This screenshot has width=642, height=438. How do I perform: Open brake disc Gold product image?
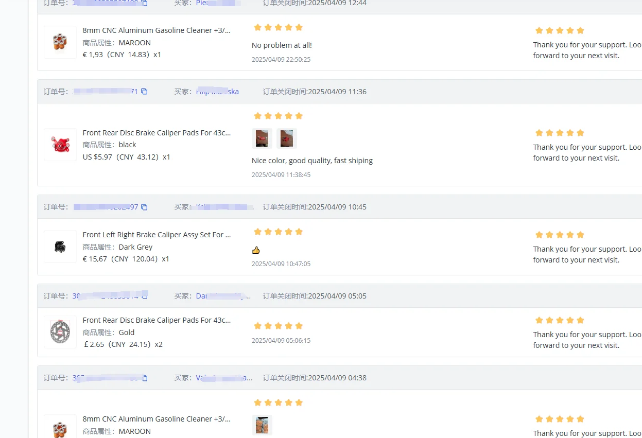[60, 332]
